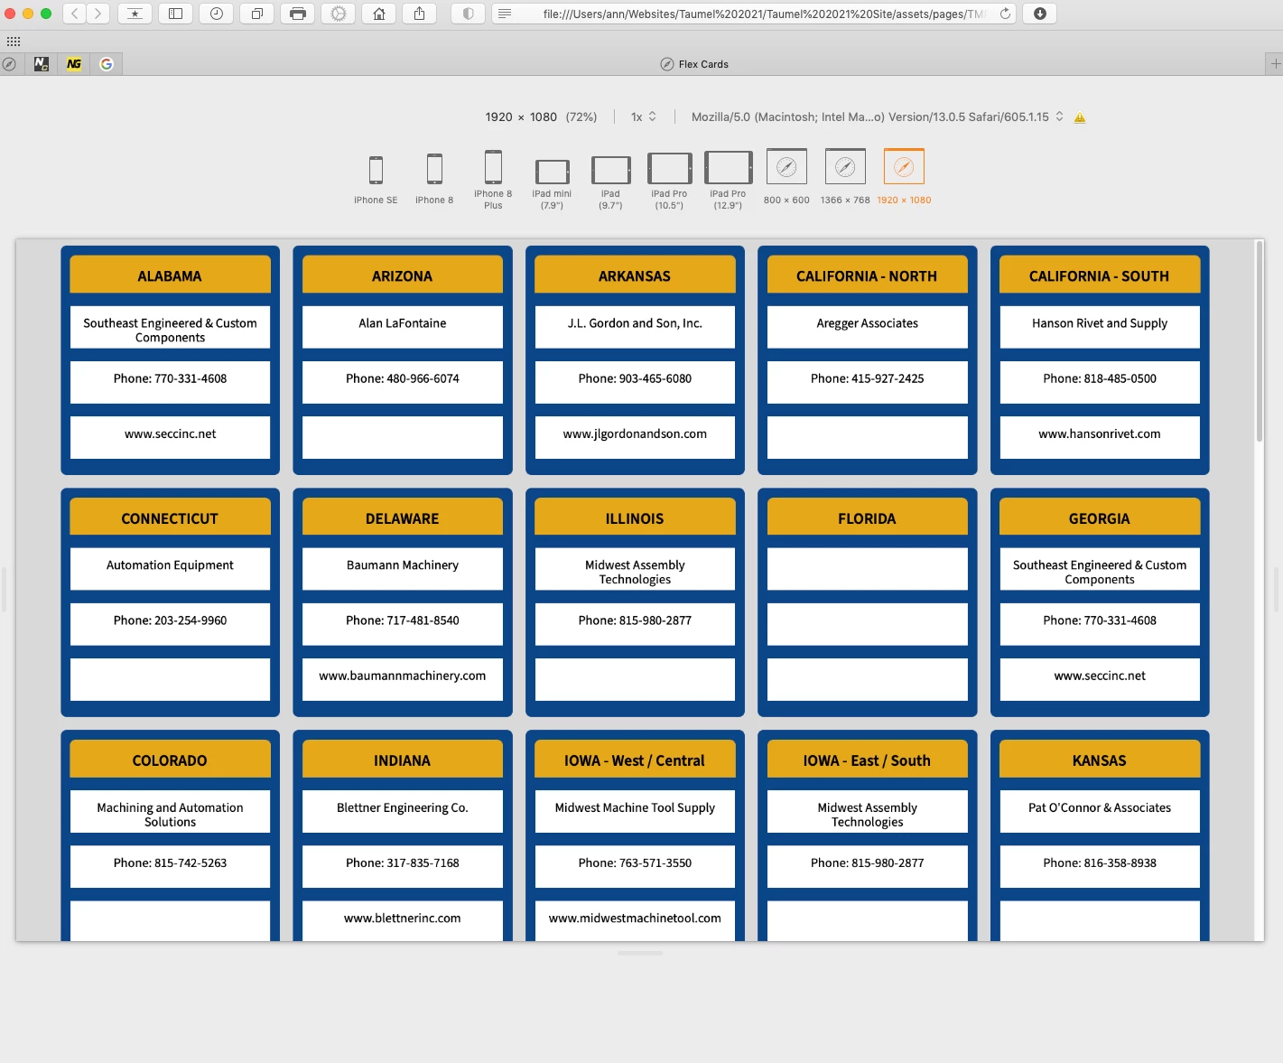Show downloads with the down arrow icon
This screenshot has height=1063, width=1283.
point(1040,14)
